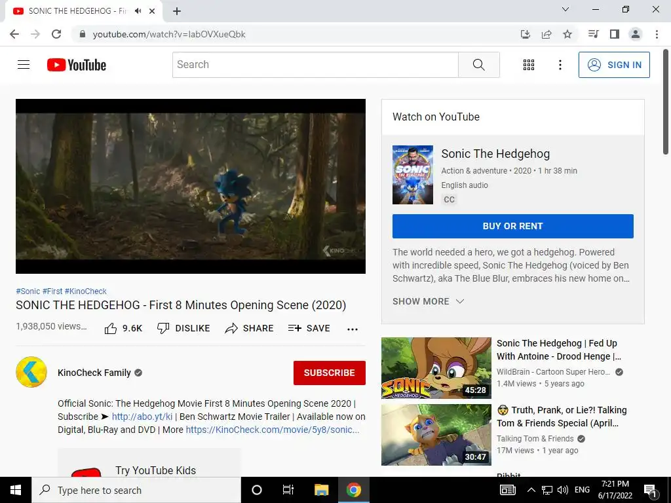Follow the abo.yt/ki link
This screenshot has width=671, height=503.
(142, 417)
